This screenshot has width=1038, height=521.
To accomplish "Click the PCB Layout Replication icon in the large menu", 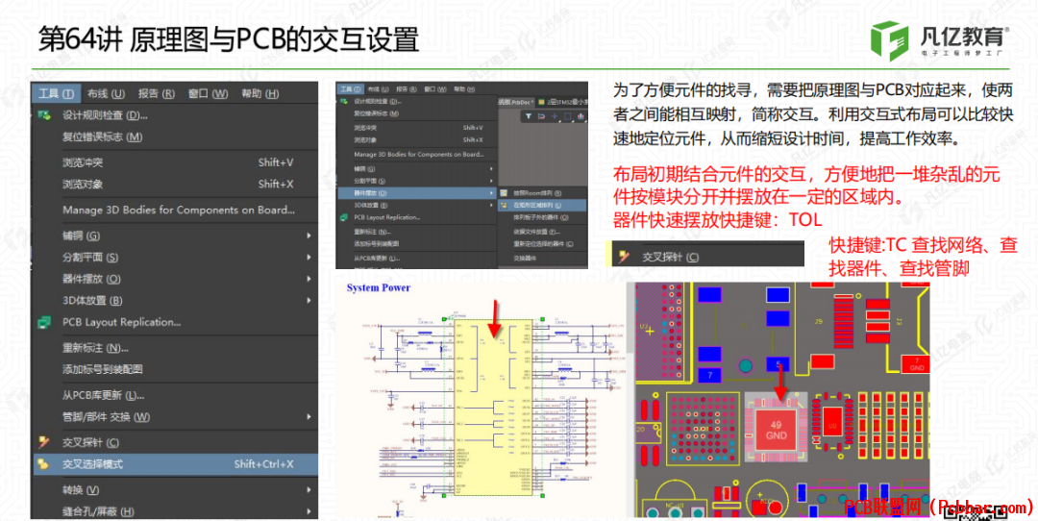I will point(44,322).
